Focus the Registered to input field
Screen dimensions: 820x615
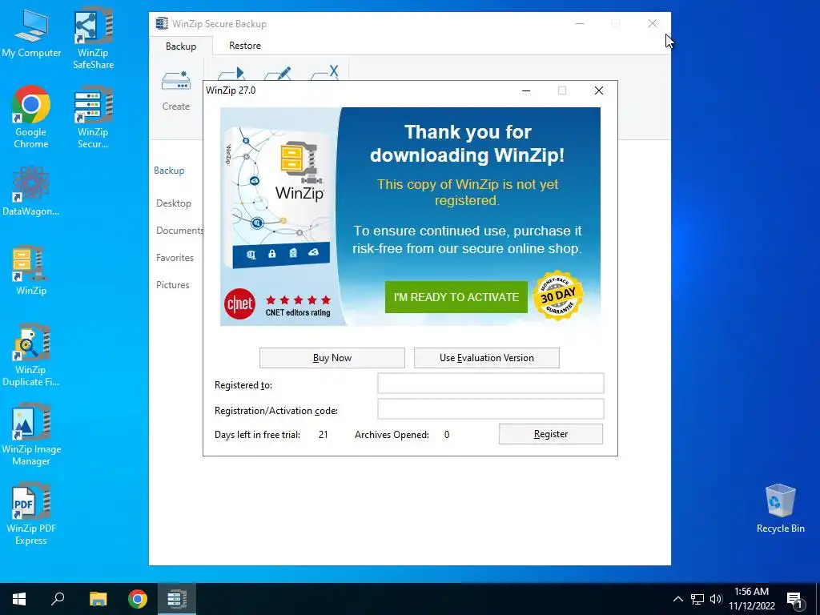pyautogui.click(x=491, y=384)
